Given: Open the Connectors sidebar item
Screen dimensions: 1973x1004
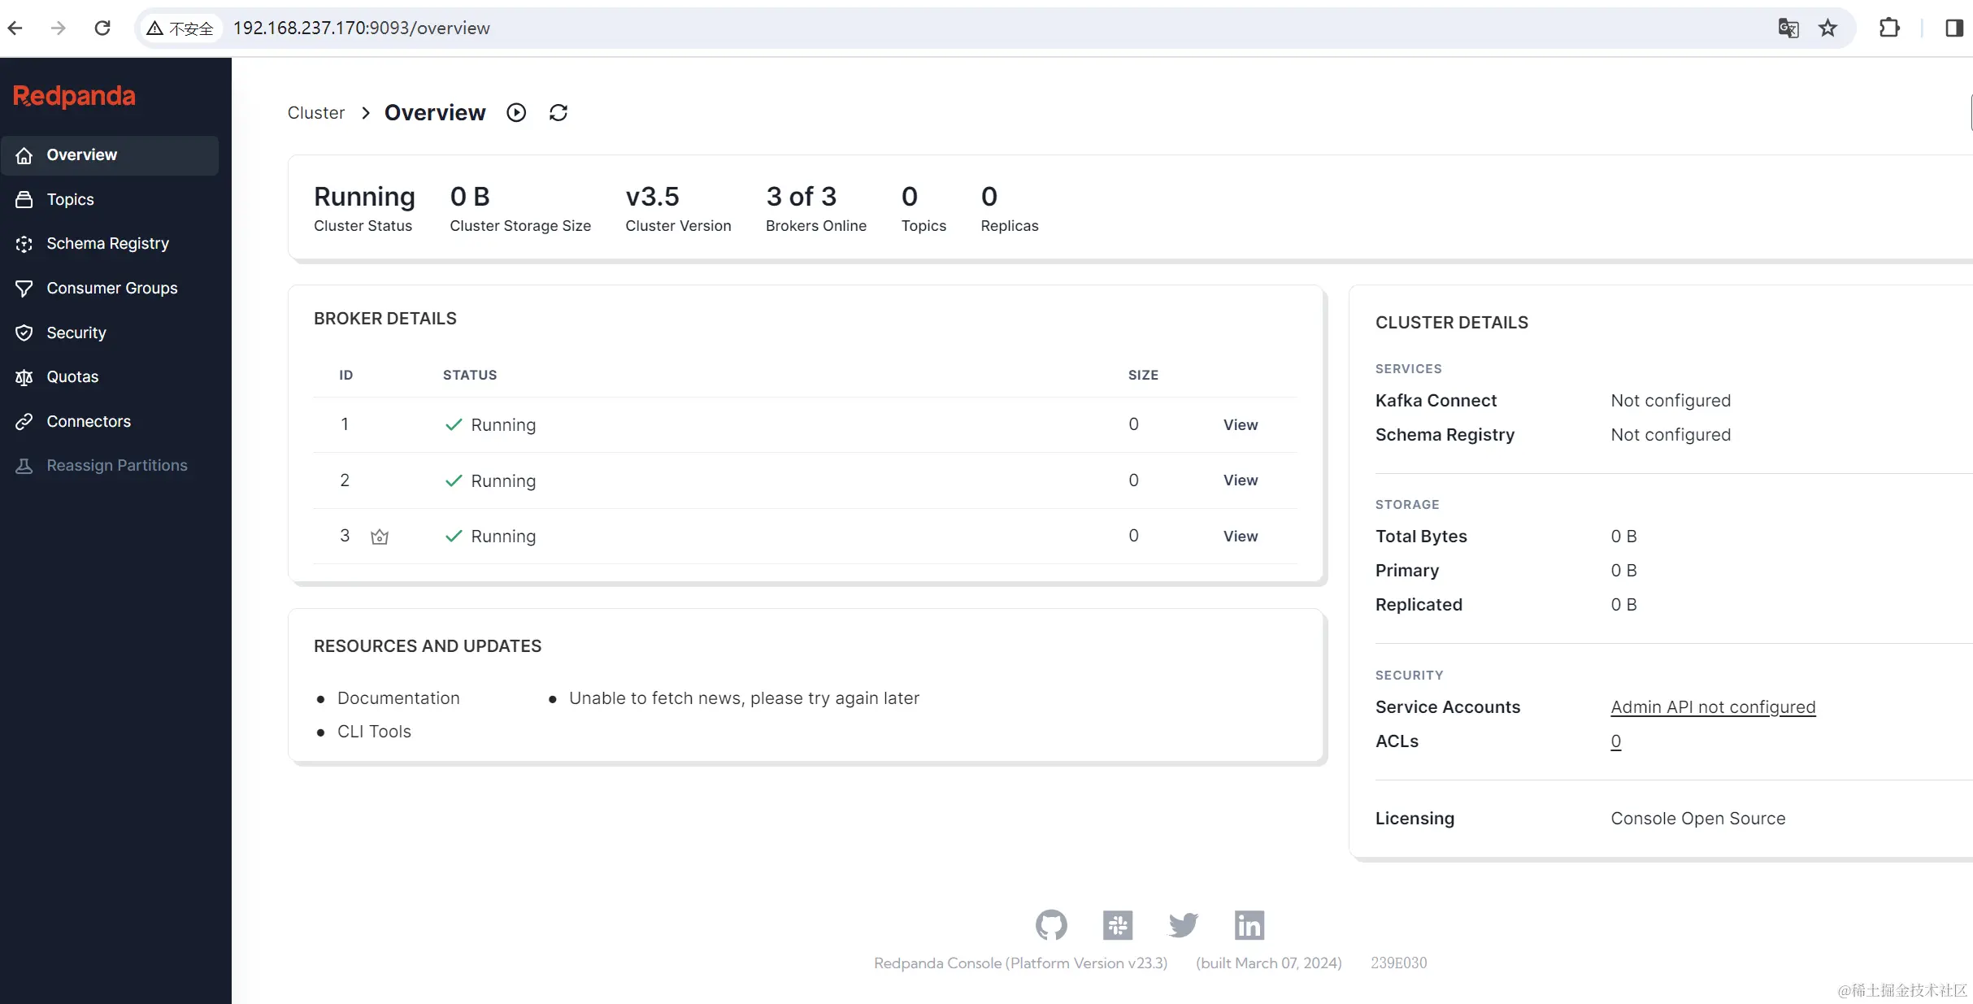Looking at the screenshot, I should [x=89, y=421].
